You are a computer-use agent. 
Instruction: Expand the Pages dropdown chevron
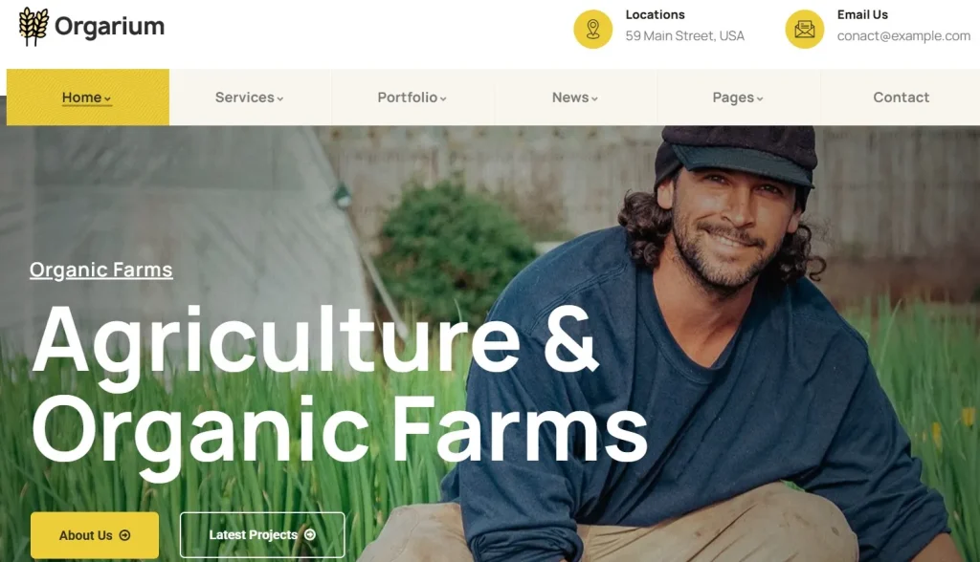pos(759,98)
